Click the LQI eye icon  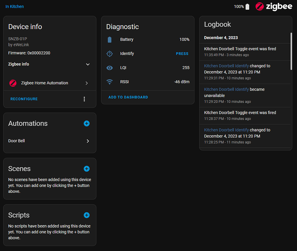point(110,68)
